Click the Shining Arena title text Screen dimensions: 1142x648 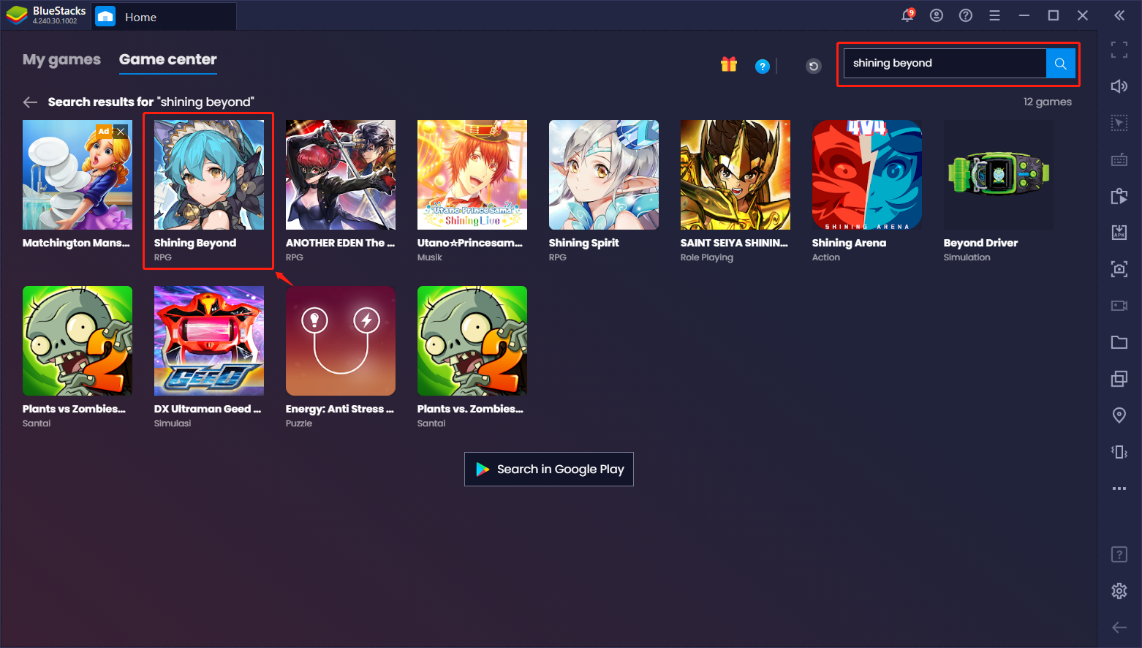tap(849, 243)
